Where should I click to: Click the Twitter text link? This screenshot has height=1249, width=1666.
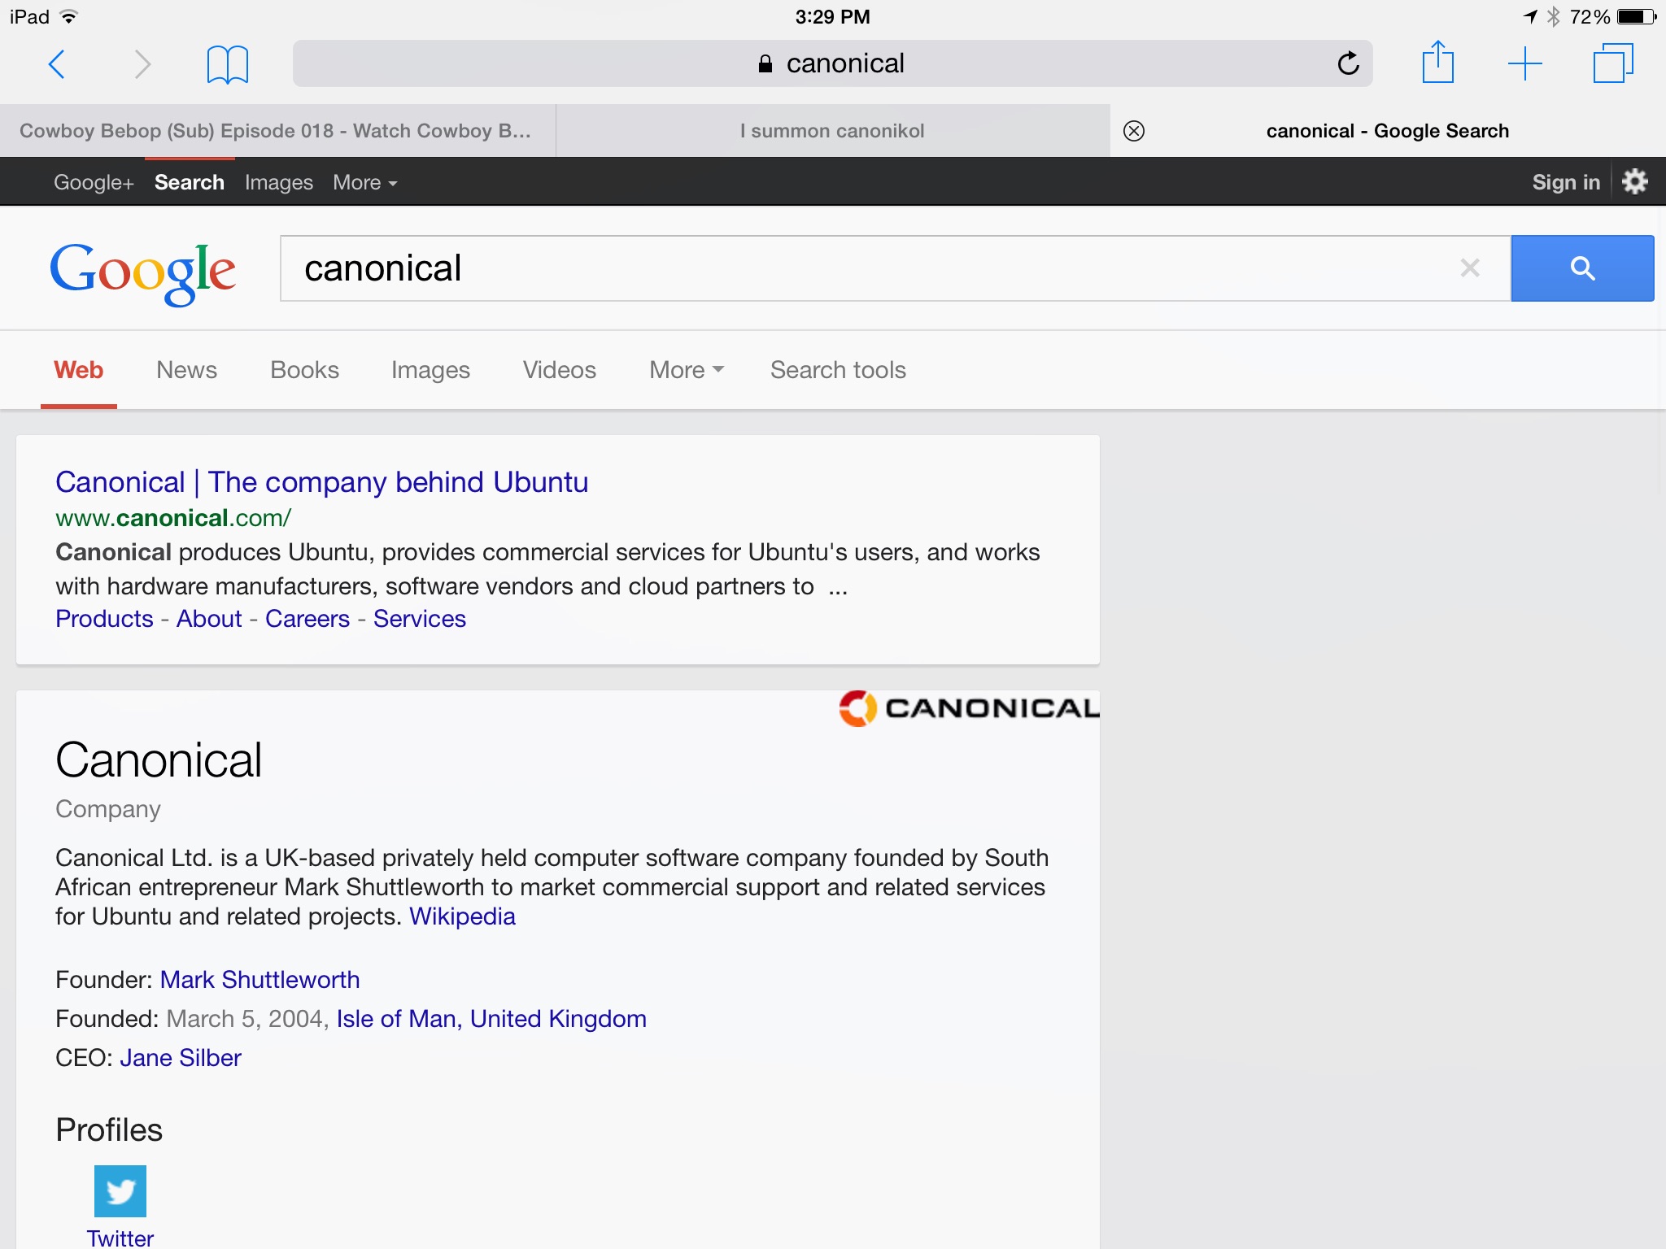[x=120, y=1238]
